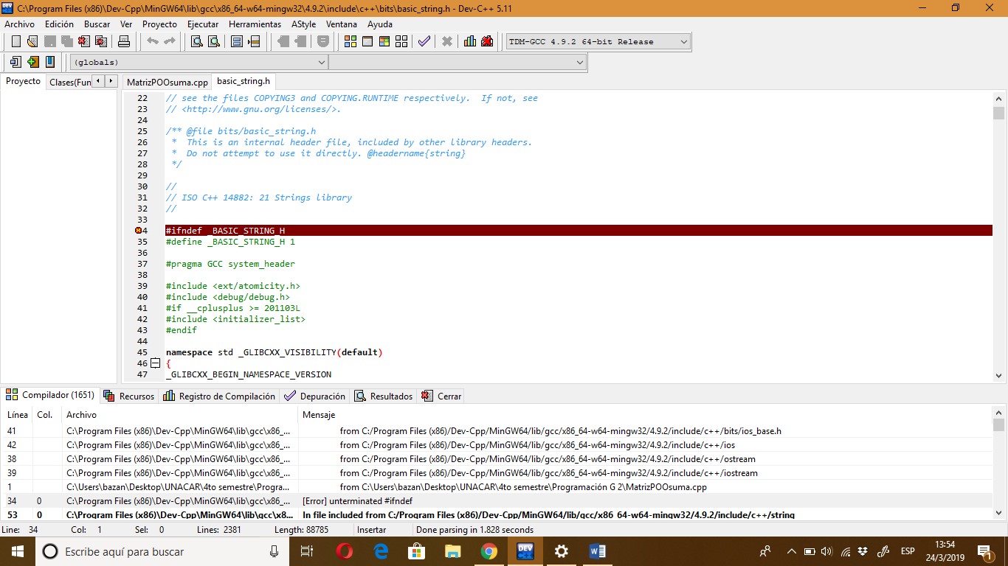1008x566 pixels.
Task: Click the syntax check checkmark icon
Action: pos(424,41)
